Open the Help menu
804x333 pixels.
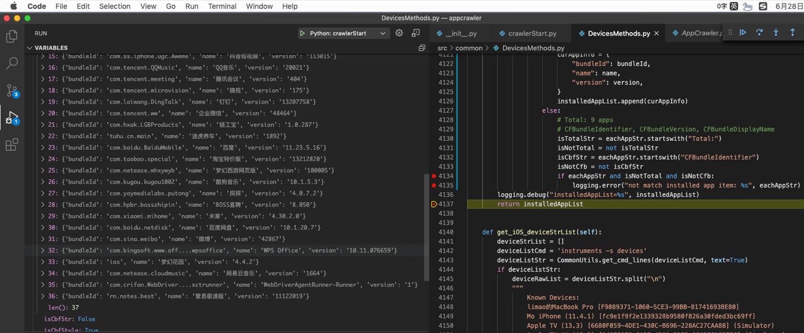pos(289,6)
